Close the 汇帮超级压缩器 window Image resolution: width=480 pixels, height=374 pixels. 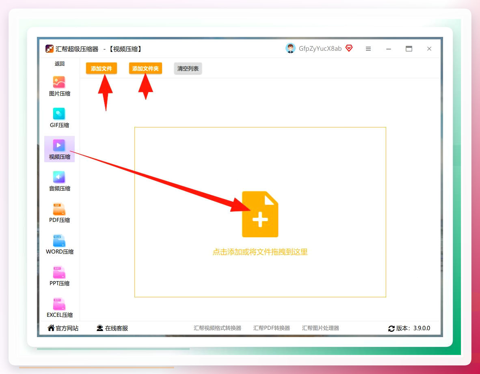point(429,49)
